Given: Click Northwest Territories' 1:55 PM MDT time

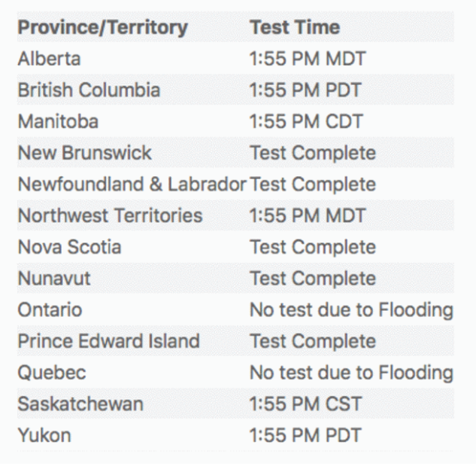Looking at the screenshot, I should coord(308,215).
